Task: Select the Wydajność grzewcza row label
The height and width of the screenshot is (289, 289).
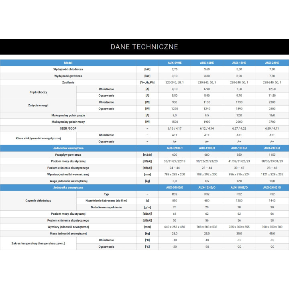Action: 68,76
